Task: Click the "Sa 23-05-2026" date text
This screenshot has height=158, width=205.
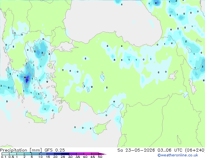Action: point(136,150)
